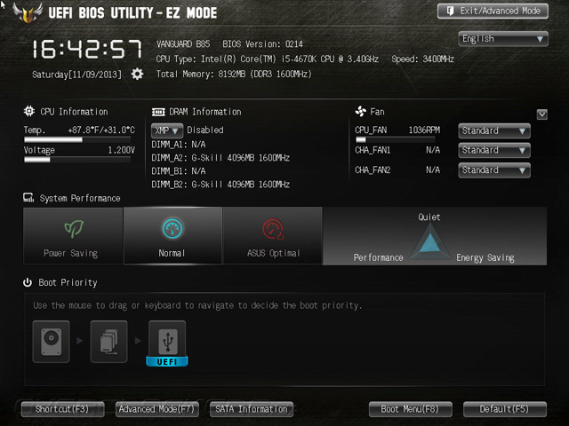Switch to Advanced Mode(F7)
Image resolution: width=569 pixels, height=426 pixels.
(157, 409)
